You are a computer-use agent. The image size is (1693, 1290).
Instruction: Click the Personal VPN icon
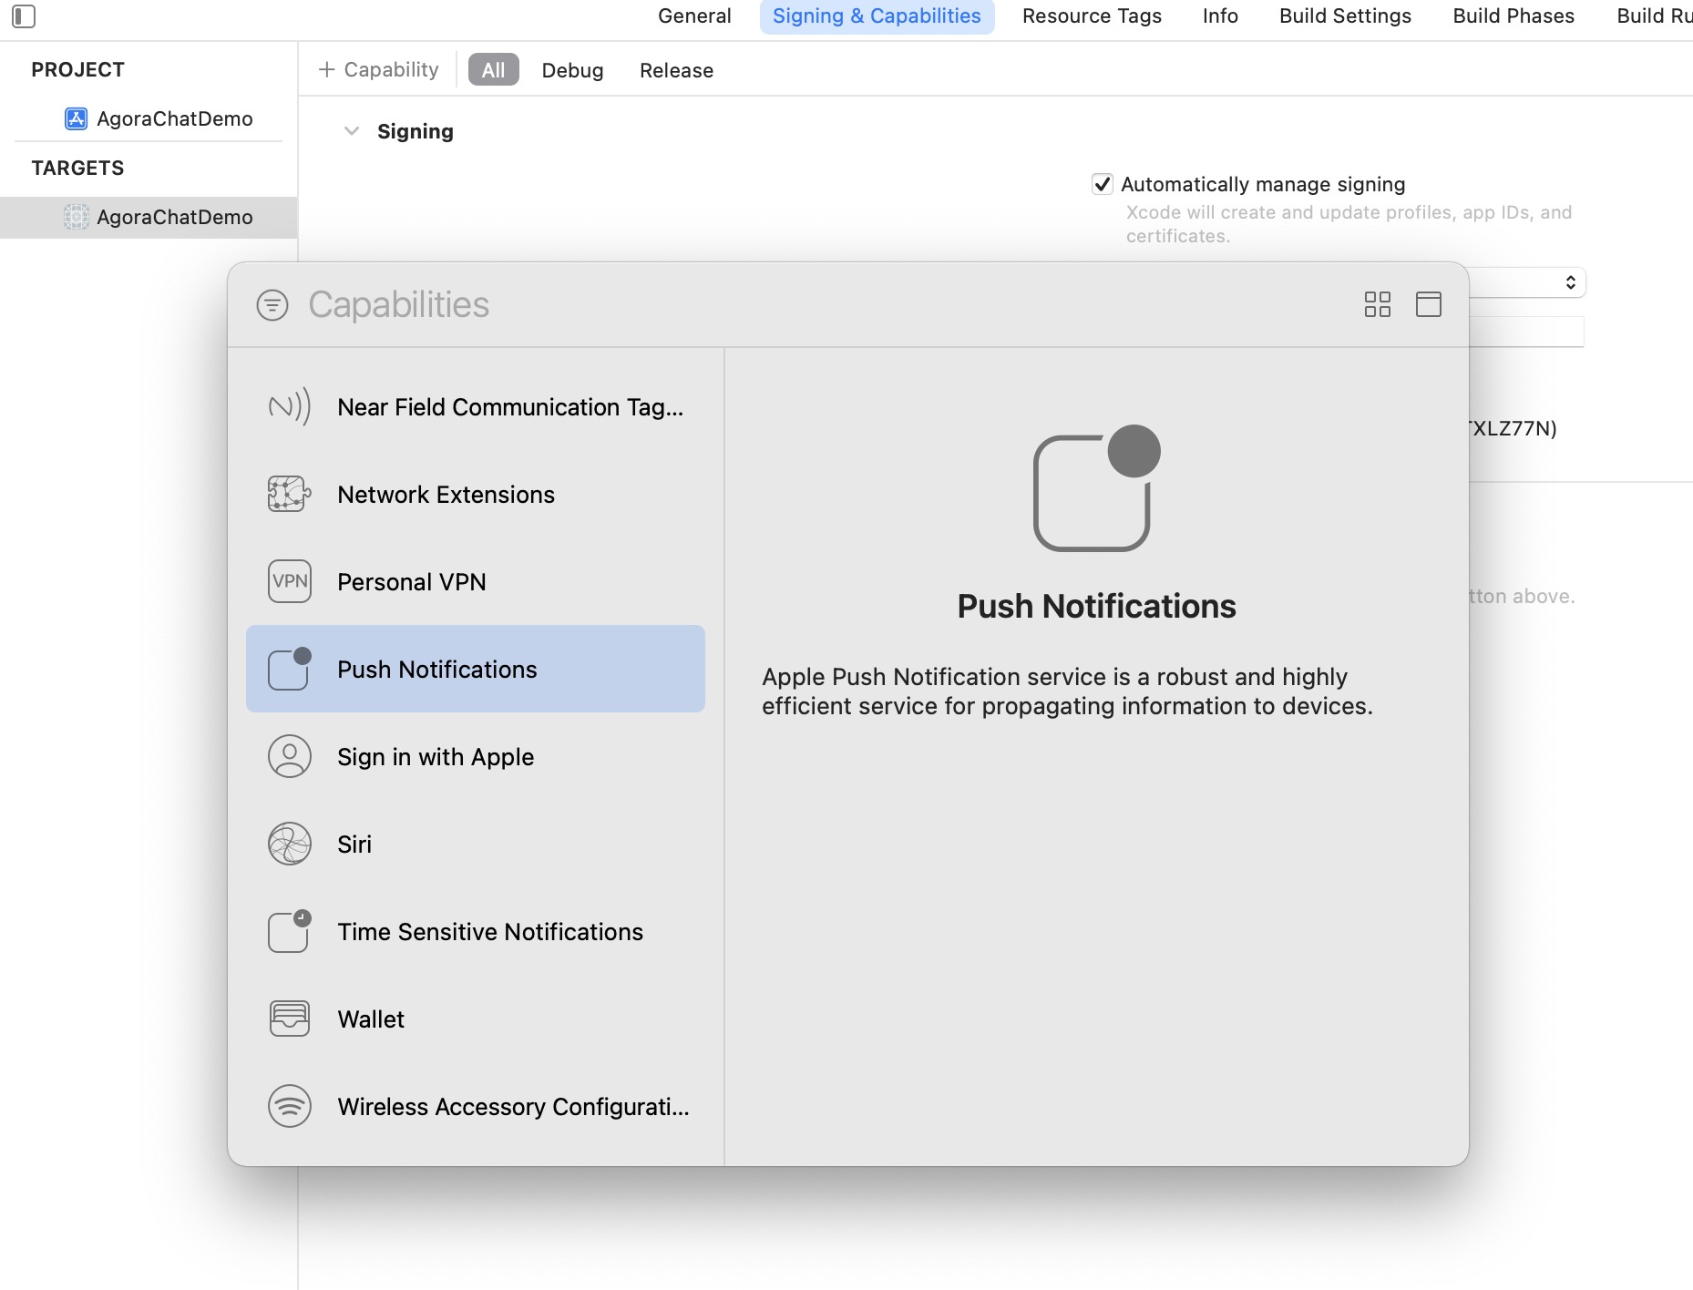(290, 581)
